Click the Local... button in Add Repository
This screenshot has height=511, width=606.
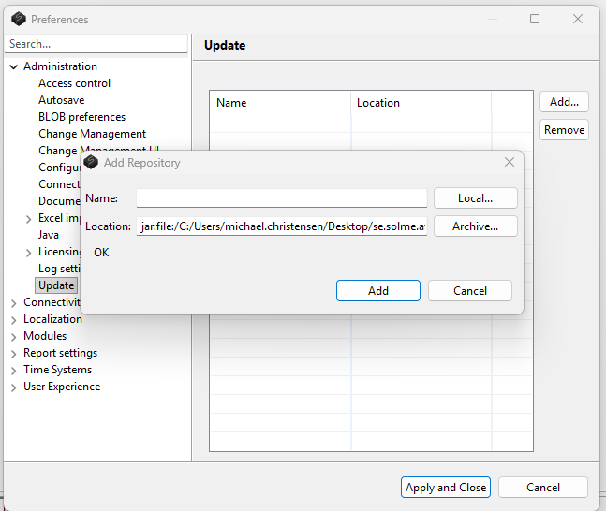[x=475, y=197]
